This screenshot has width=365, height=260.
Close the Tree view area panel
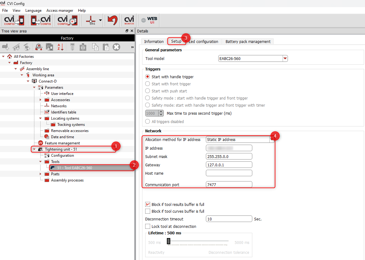[x=132, y=31]
